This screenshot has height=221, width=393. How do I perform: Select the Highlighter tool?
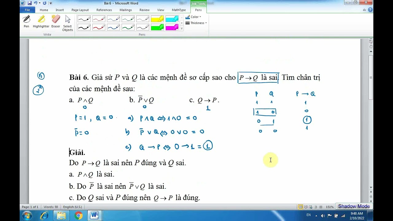tap(41, 21)
